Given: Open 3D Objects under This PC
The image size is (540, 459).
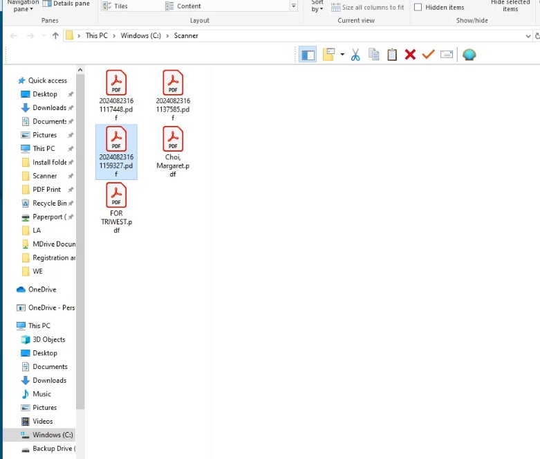Looking at the screenshot, I should coord(43,339).
